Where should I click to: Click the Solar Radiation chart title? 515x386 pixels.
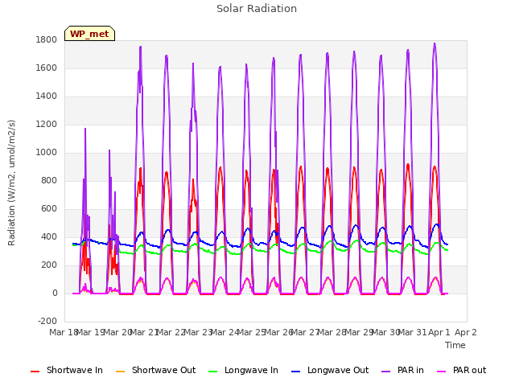pyautogui.click(x=257, y=9)
